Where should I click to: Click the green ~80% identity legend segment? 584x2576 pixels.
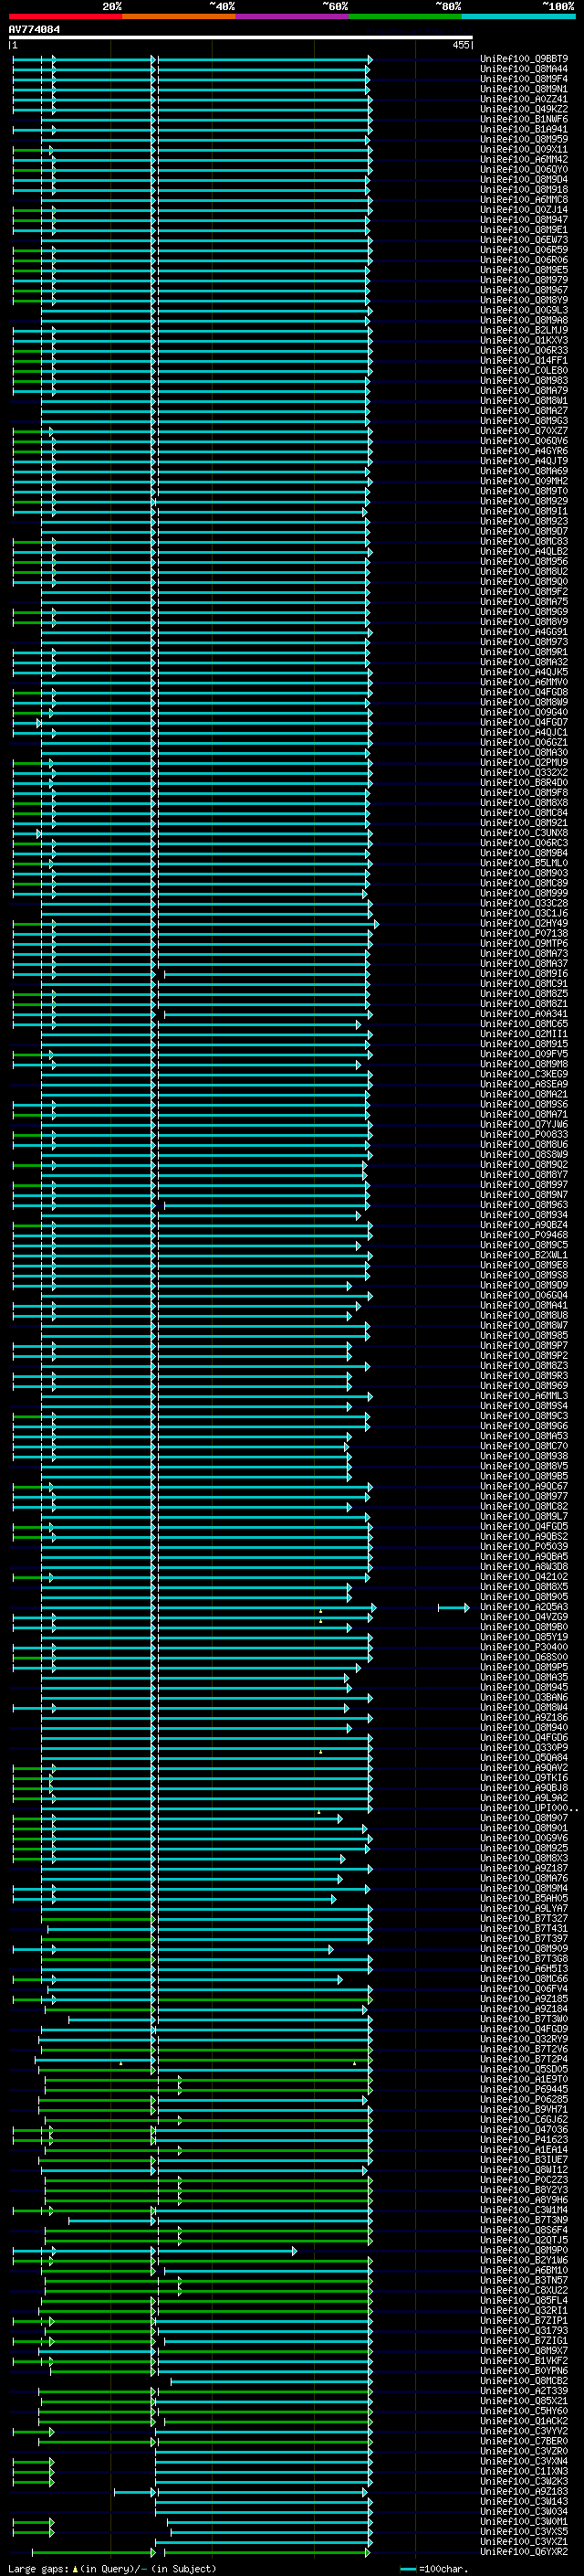click(405, 17)
